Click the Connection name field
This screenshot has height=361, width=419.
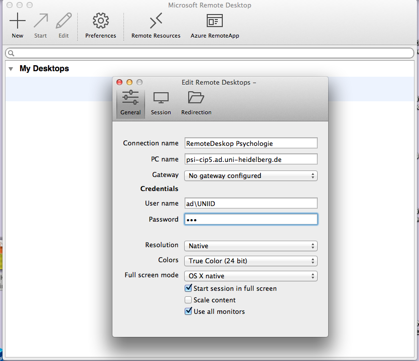[251, 143]
